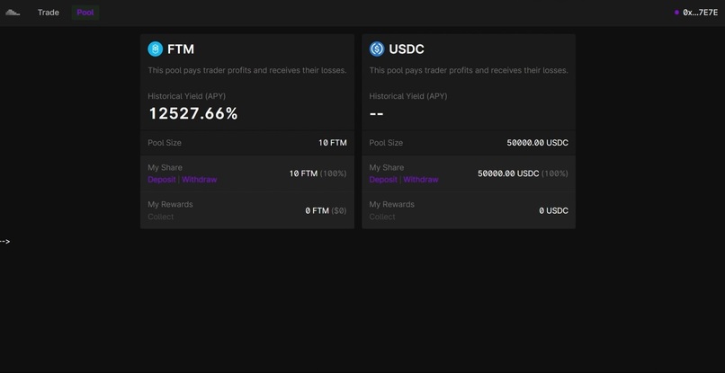Select the 12527.66% APY value
The image size is (725, 373).
[x=192, y=114]
